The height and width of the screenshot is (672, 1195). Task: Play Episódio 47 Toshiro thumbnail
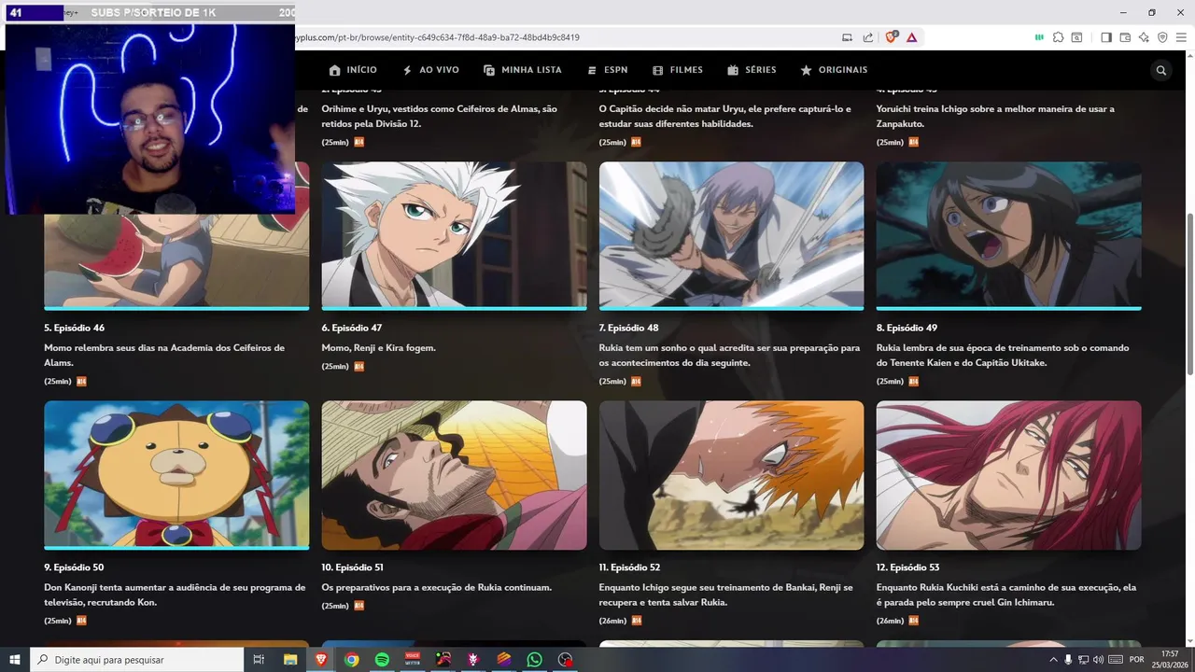(454, 233)
